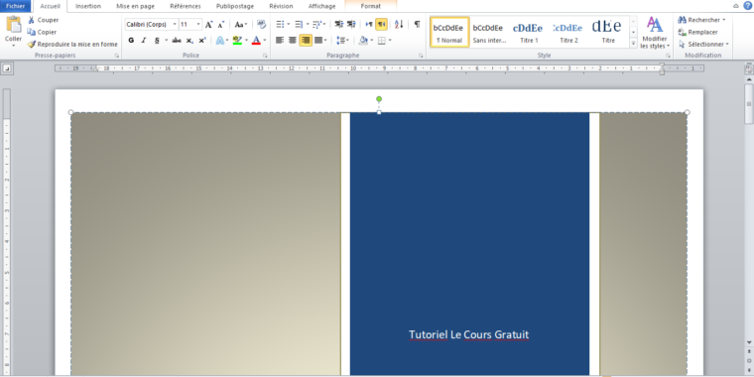Viewport: 754px width, 377px height.
Task: Switch to the Insertion tab
Action: [x=88, y=6]
